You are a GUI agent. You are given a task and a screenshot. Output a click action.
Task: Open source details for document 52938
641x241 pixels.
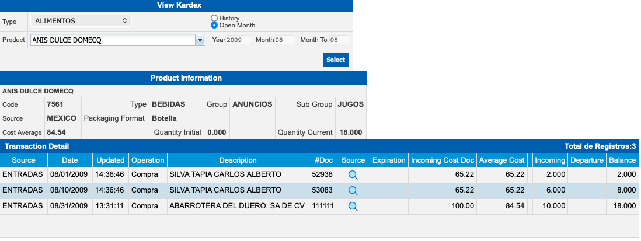coord(353,174)
